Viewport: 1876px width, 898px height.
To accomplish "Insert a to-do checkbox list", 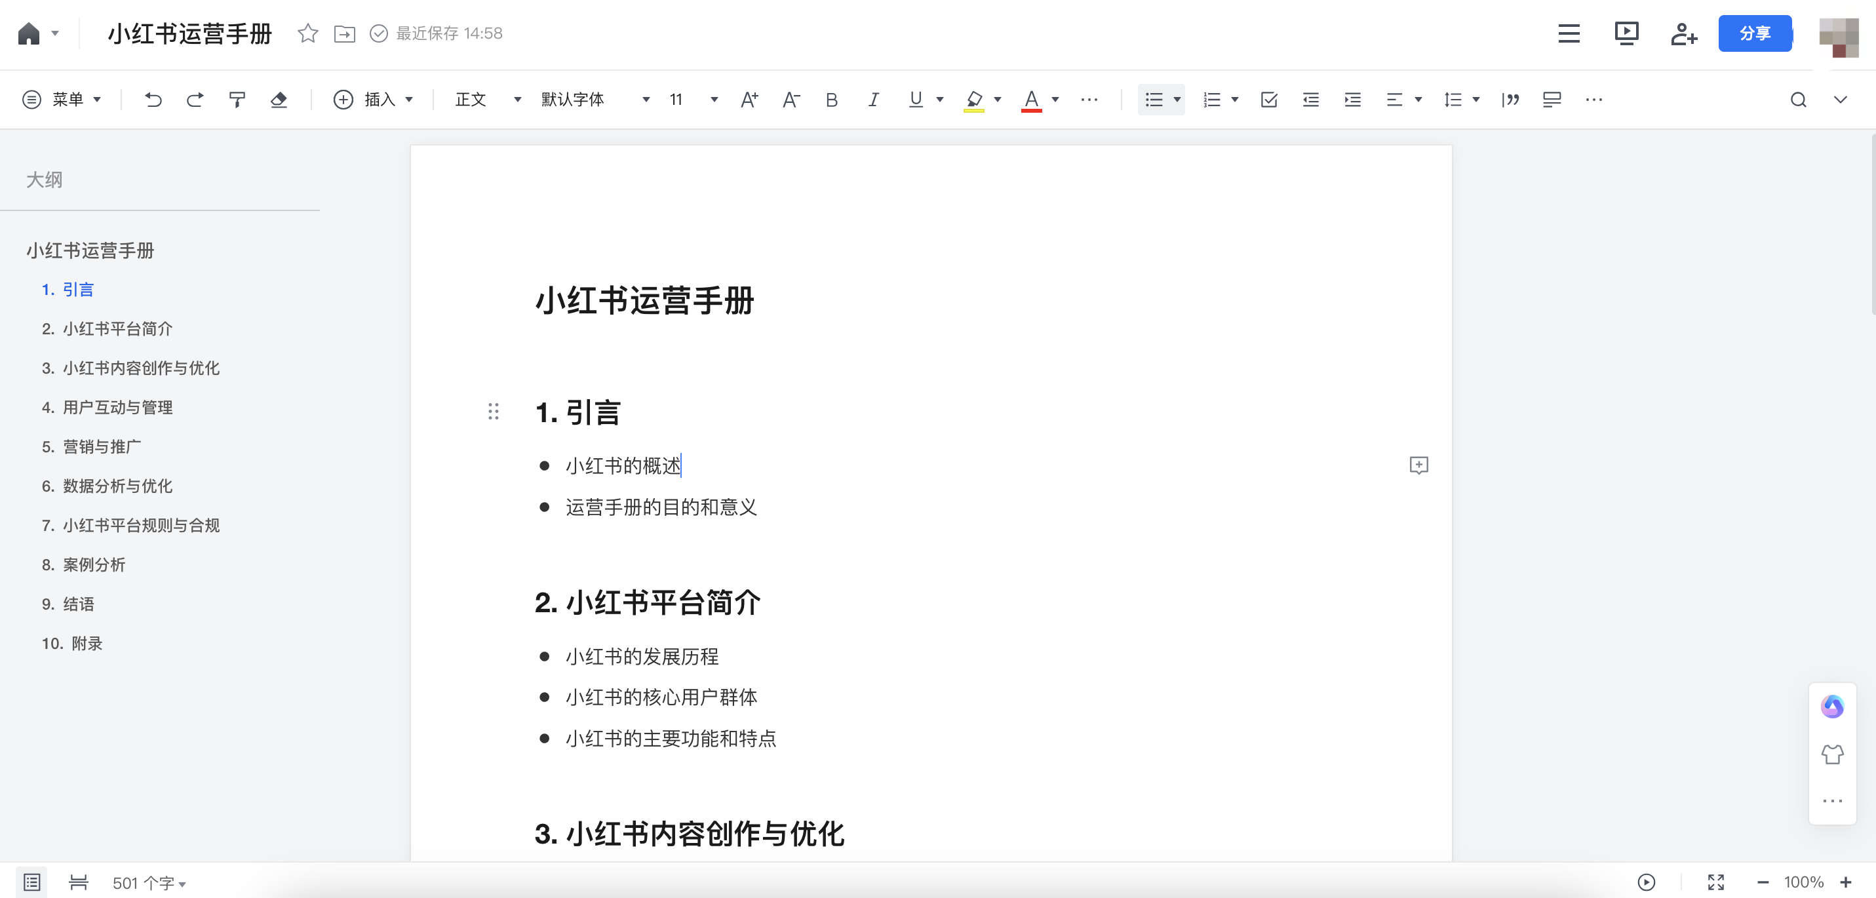I will pos(1268,100).
